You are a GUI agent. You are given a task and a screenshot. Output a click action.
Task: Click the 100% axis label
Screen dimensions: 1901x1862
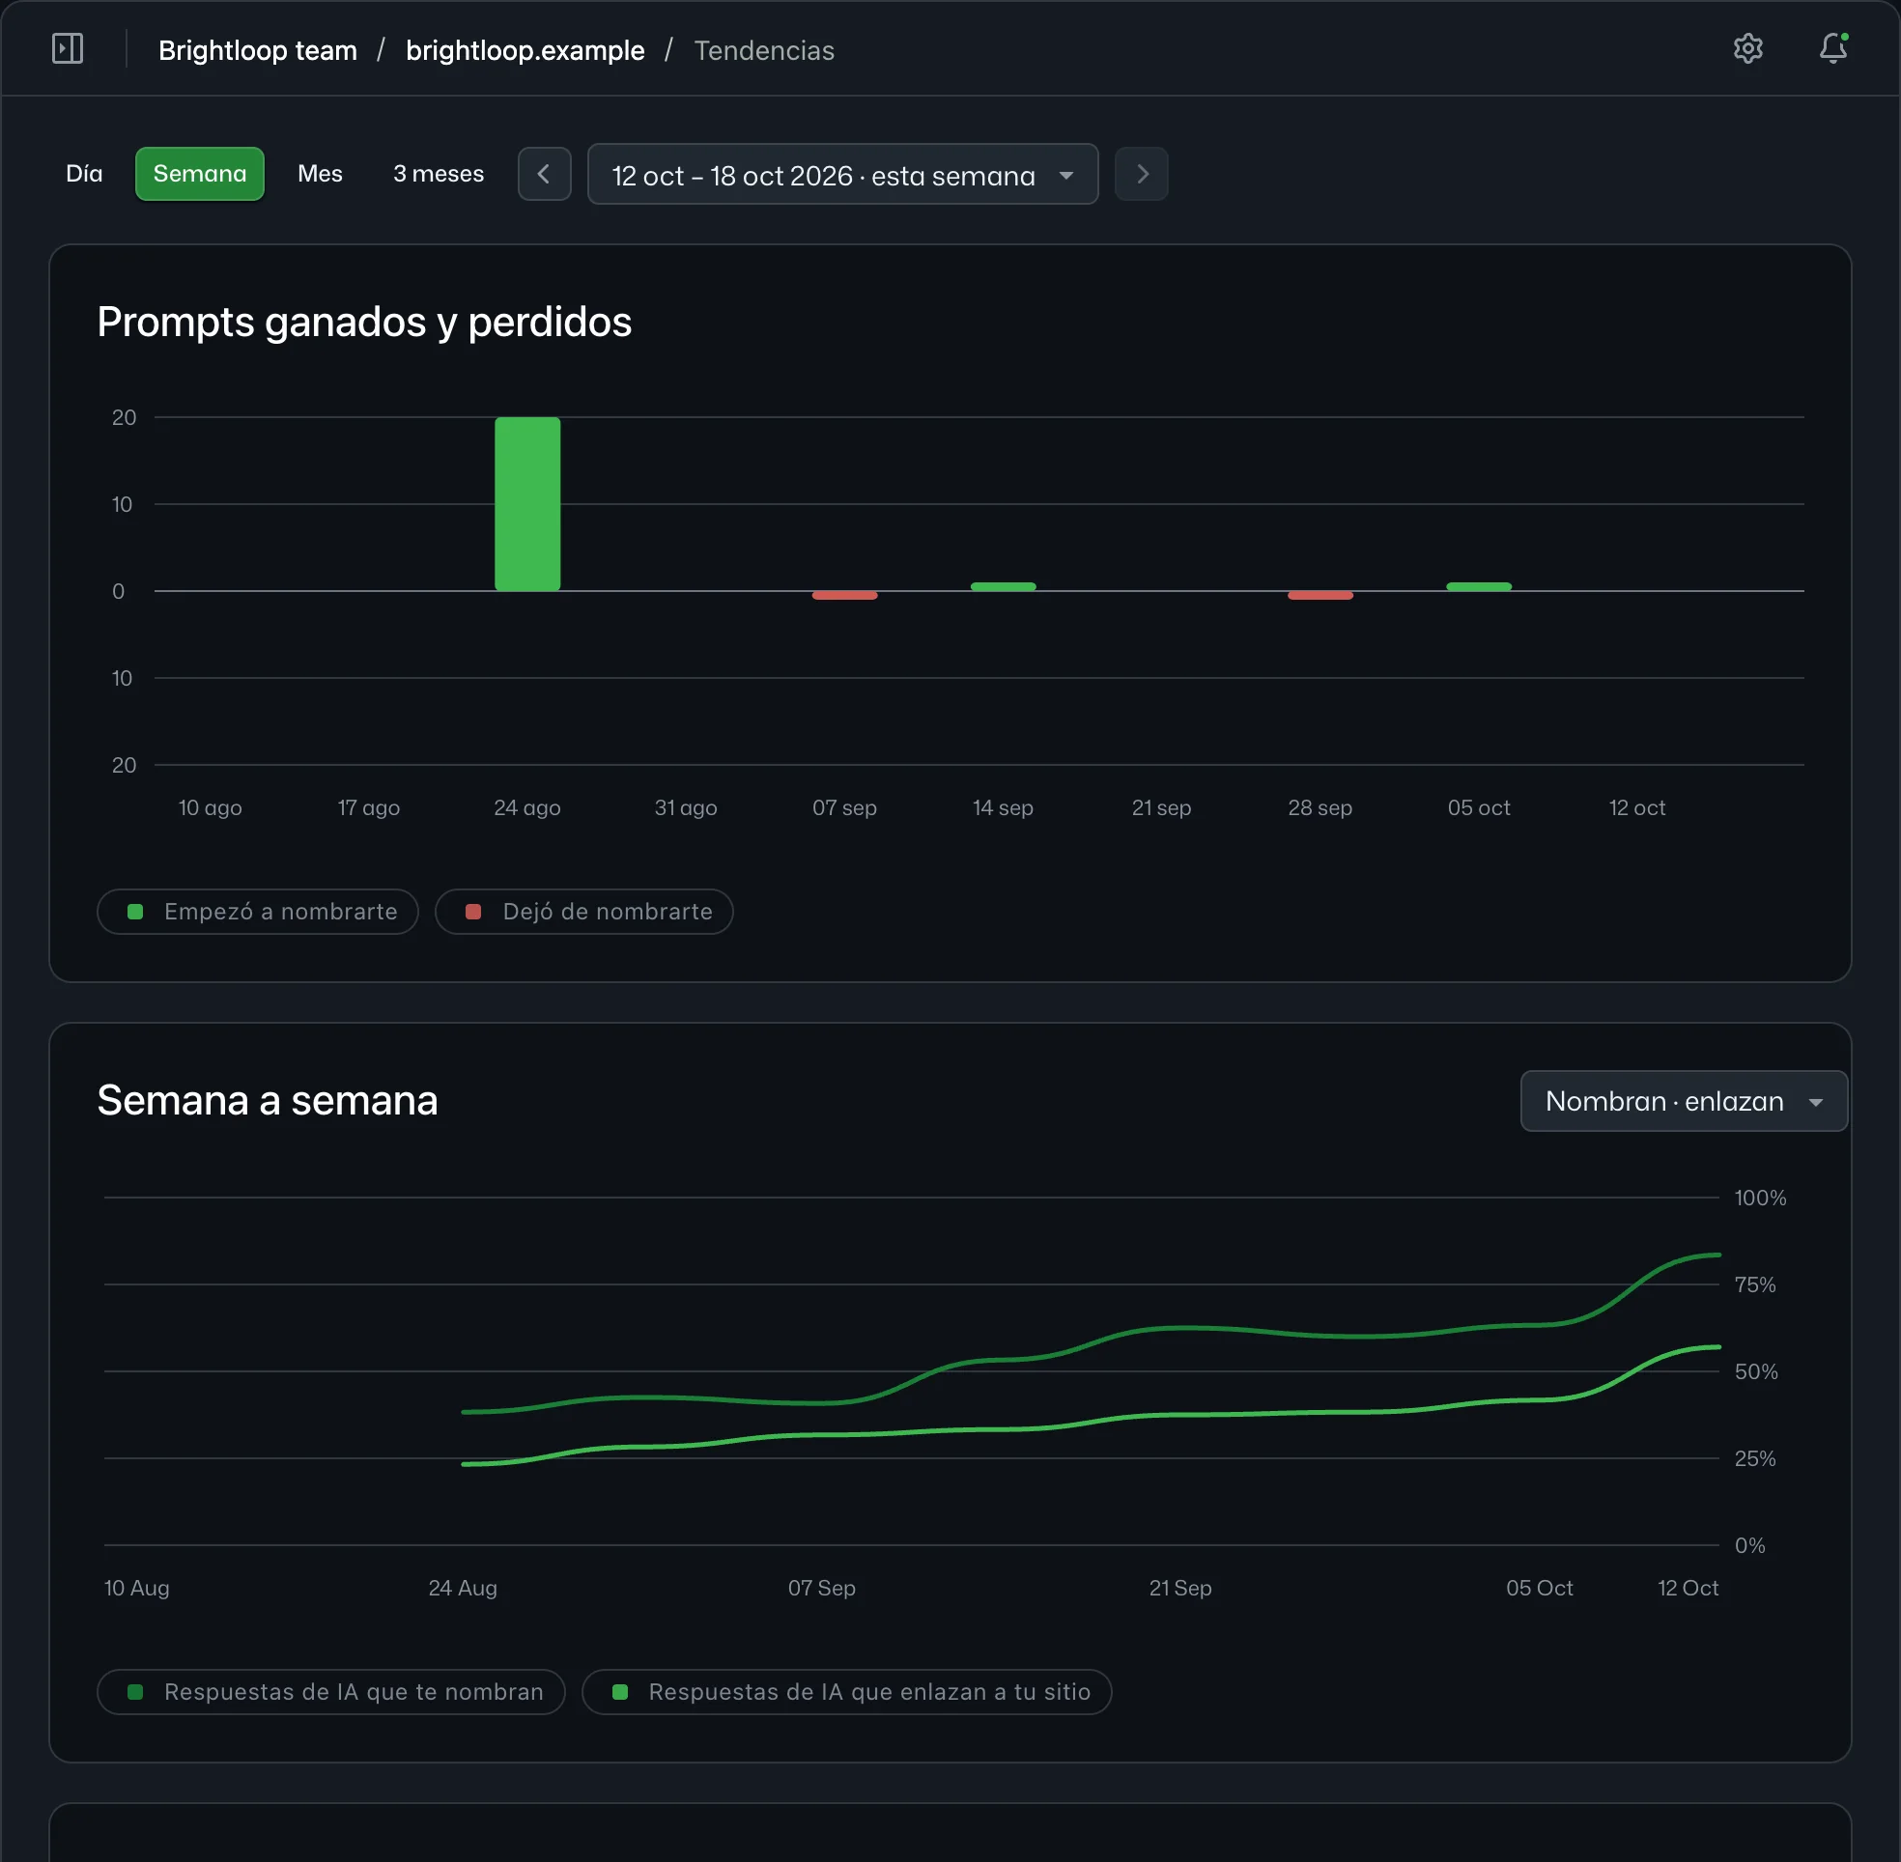click(1760, 1198)
